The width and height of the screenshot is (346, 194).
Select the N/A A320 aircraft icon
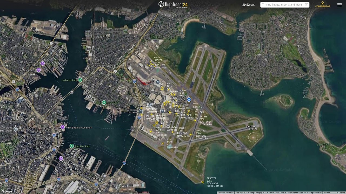point(163,143)
